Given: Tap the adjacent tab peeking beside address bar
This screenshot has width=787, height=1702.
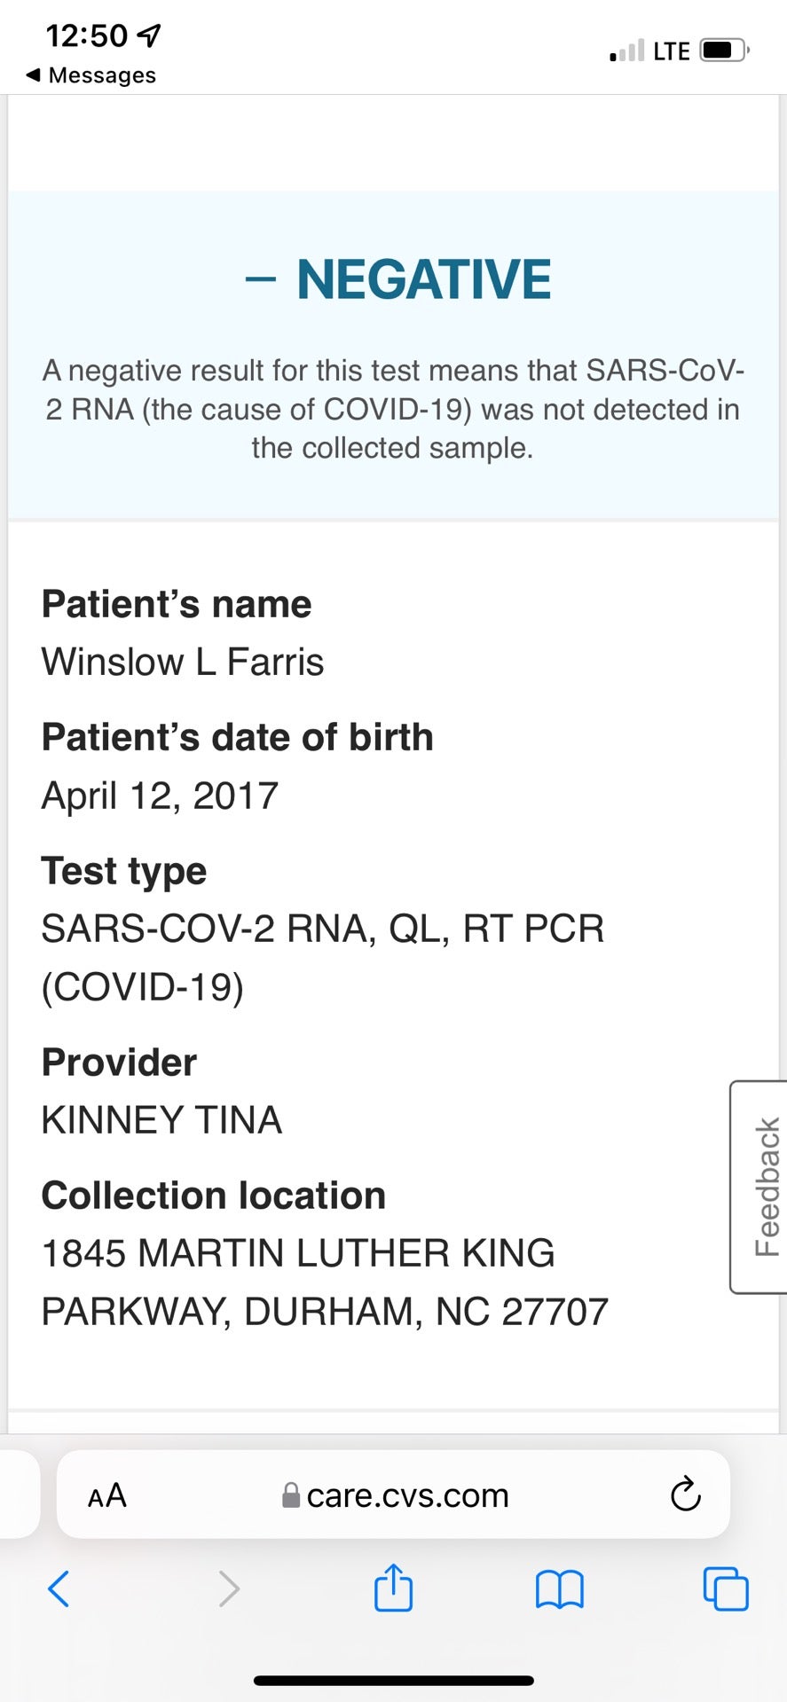Looking at the screenshot, I should coord(20,1494).
